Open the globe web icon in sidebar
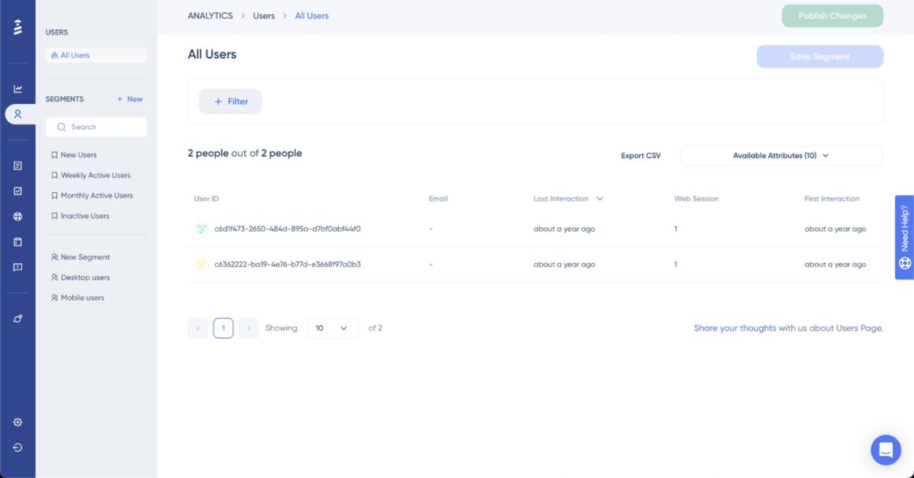 pyautogui.click(x=17, y=216)
